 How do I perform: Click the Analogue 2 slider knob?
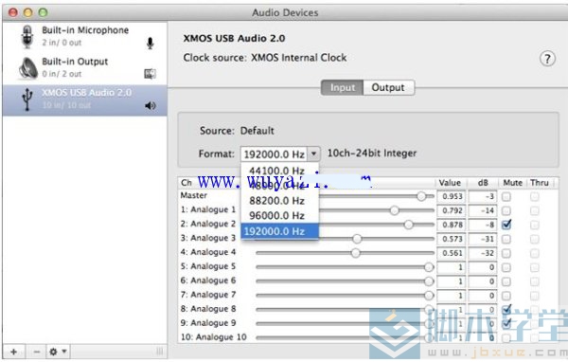pos(408,225)
